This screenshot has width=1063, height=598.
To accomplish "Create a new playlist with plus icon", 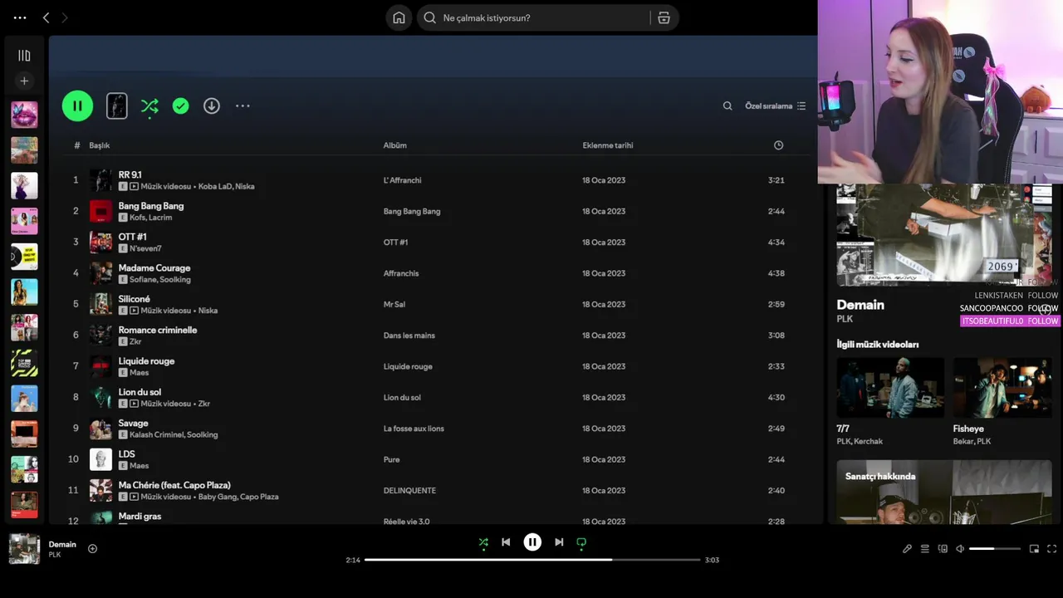I will [24, 81].
